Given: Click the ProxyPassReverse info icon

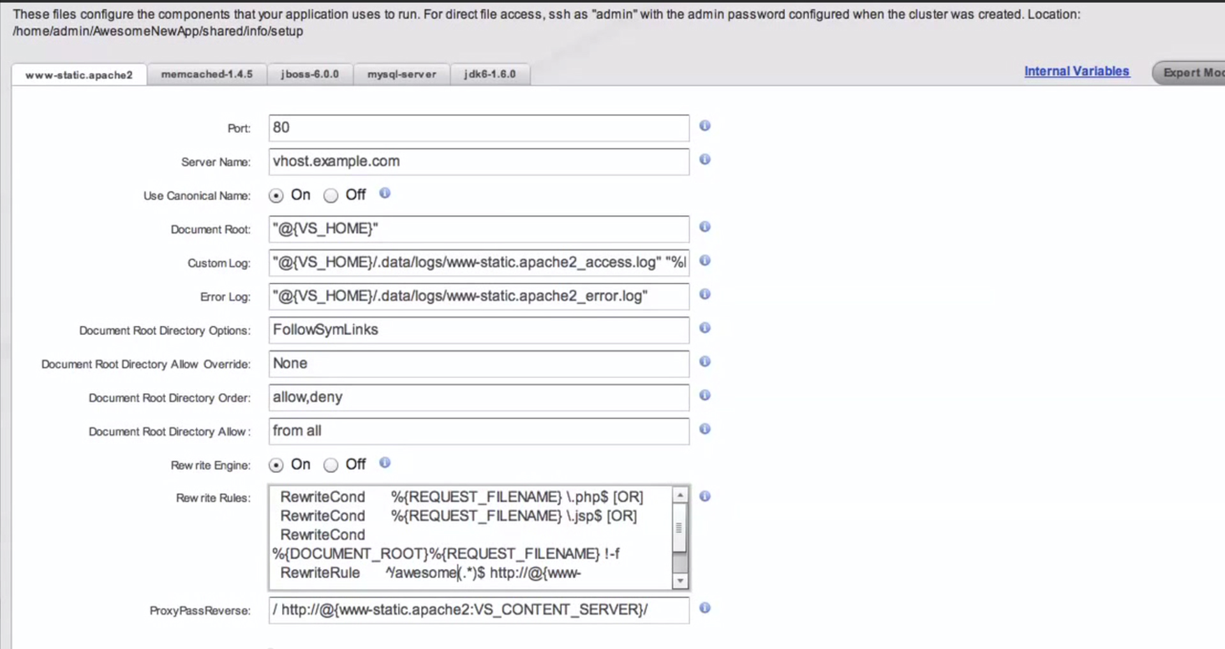Looking at the screenshot, I should (704, 608).
